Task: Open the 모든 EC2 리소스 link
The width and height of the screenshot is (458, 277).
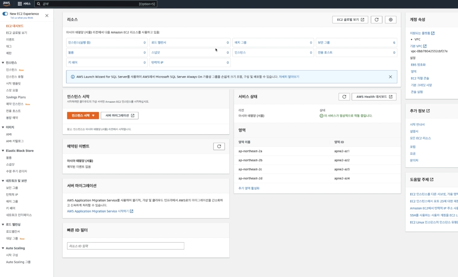Action: click(421, 138)
